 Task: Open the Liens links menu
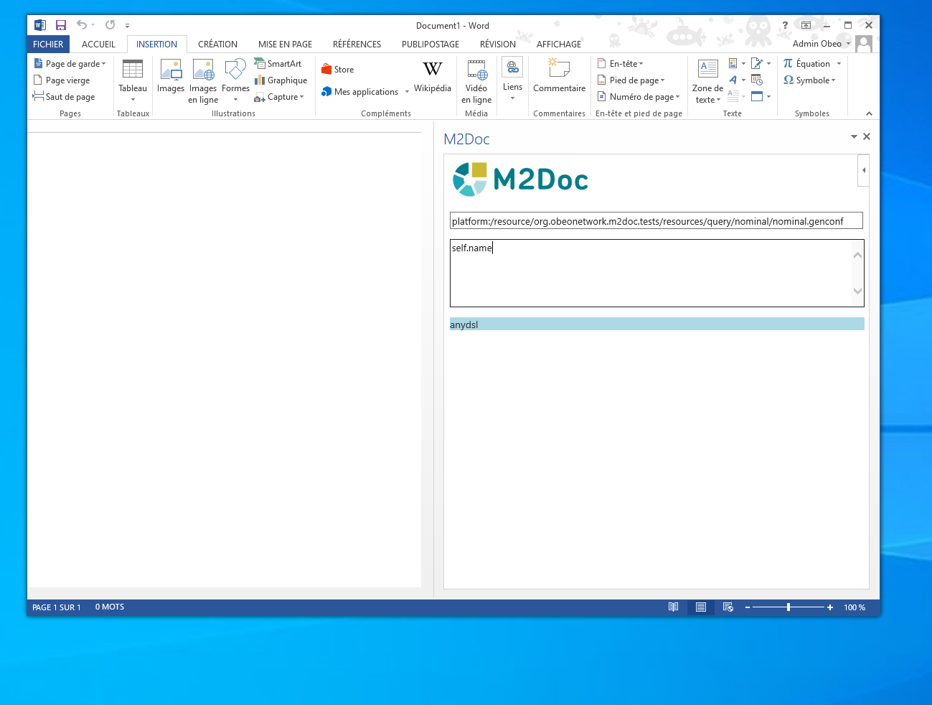tap(512, 80)
